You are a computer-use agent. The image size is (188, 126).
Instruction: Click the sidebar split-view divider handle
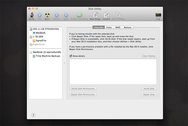point(65,63)
